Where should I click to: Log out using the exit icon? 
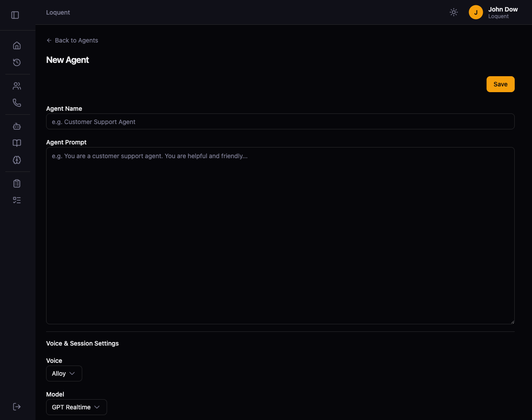point(17,406)
